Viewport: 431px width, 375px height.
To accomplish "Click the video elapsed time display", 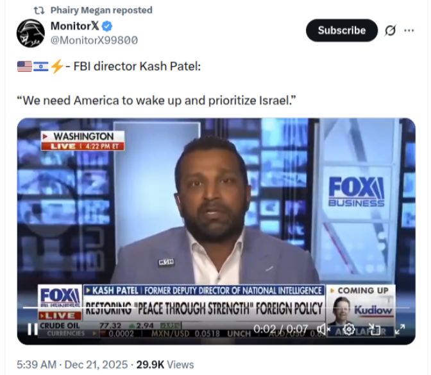I will click(280, 329).
